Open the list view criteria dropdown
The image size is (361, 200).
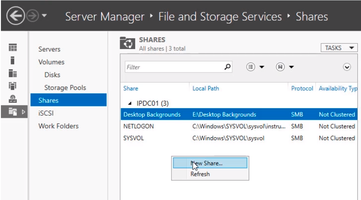pos(257,67)
